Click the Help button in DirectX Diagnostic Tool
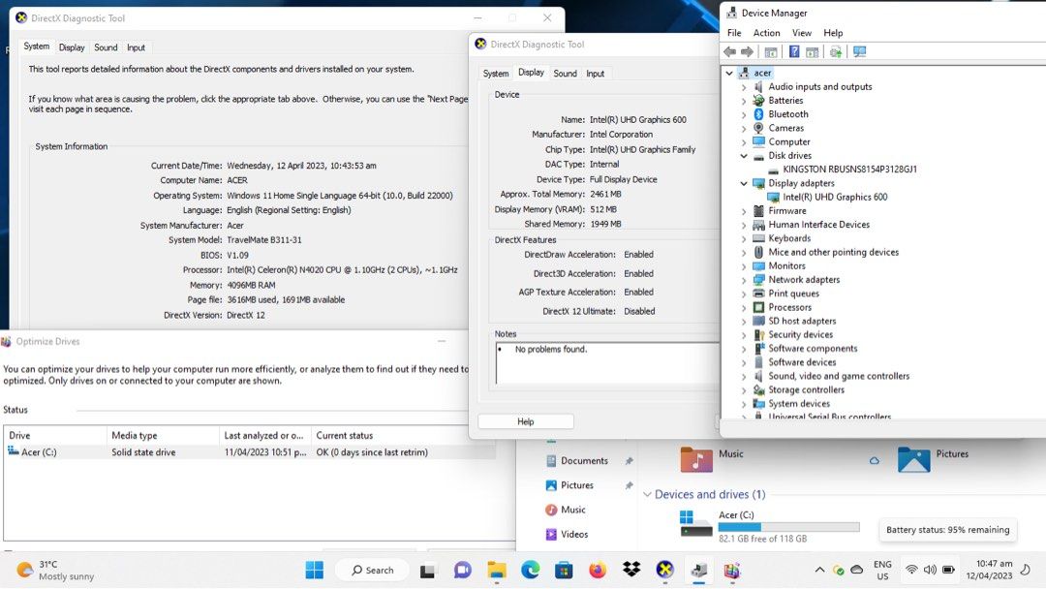This screenshot has height=589, width=1046. pos(525,421)
